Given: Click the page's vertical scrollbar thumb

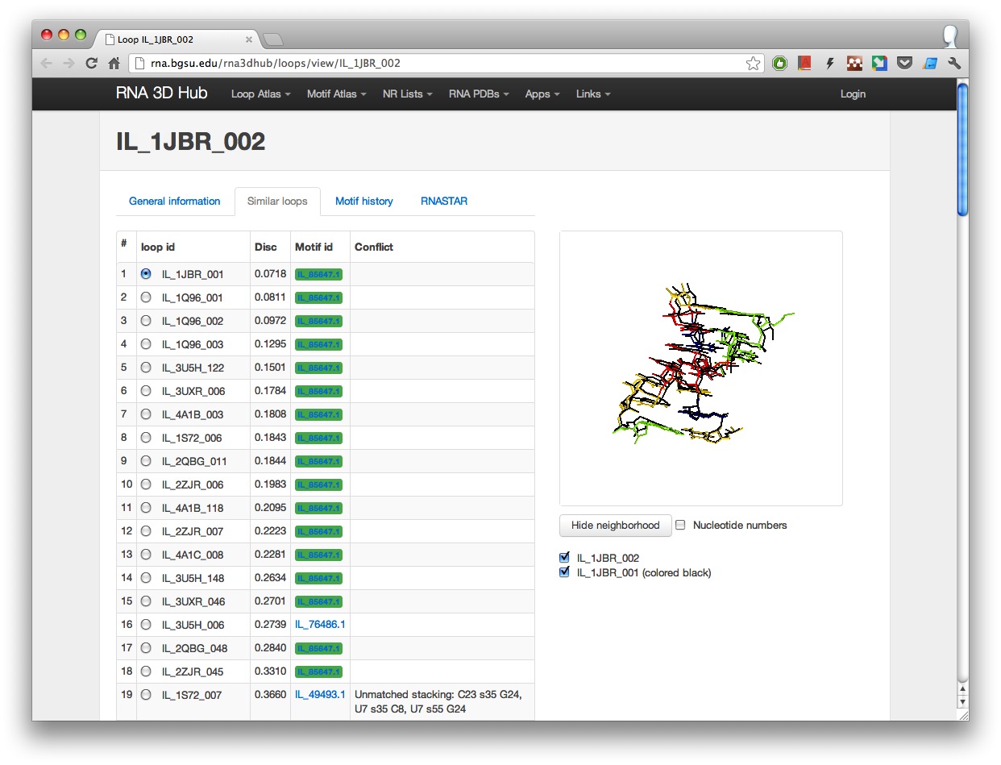Looking at the screenshot, I should 962,149.
